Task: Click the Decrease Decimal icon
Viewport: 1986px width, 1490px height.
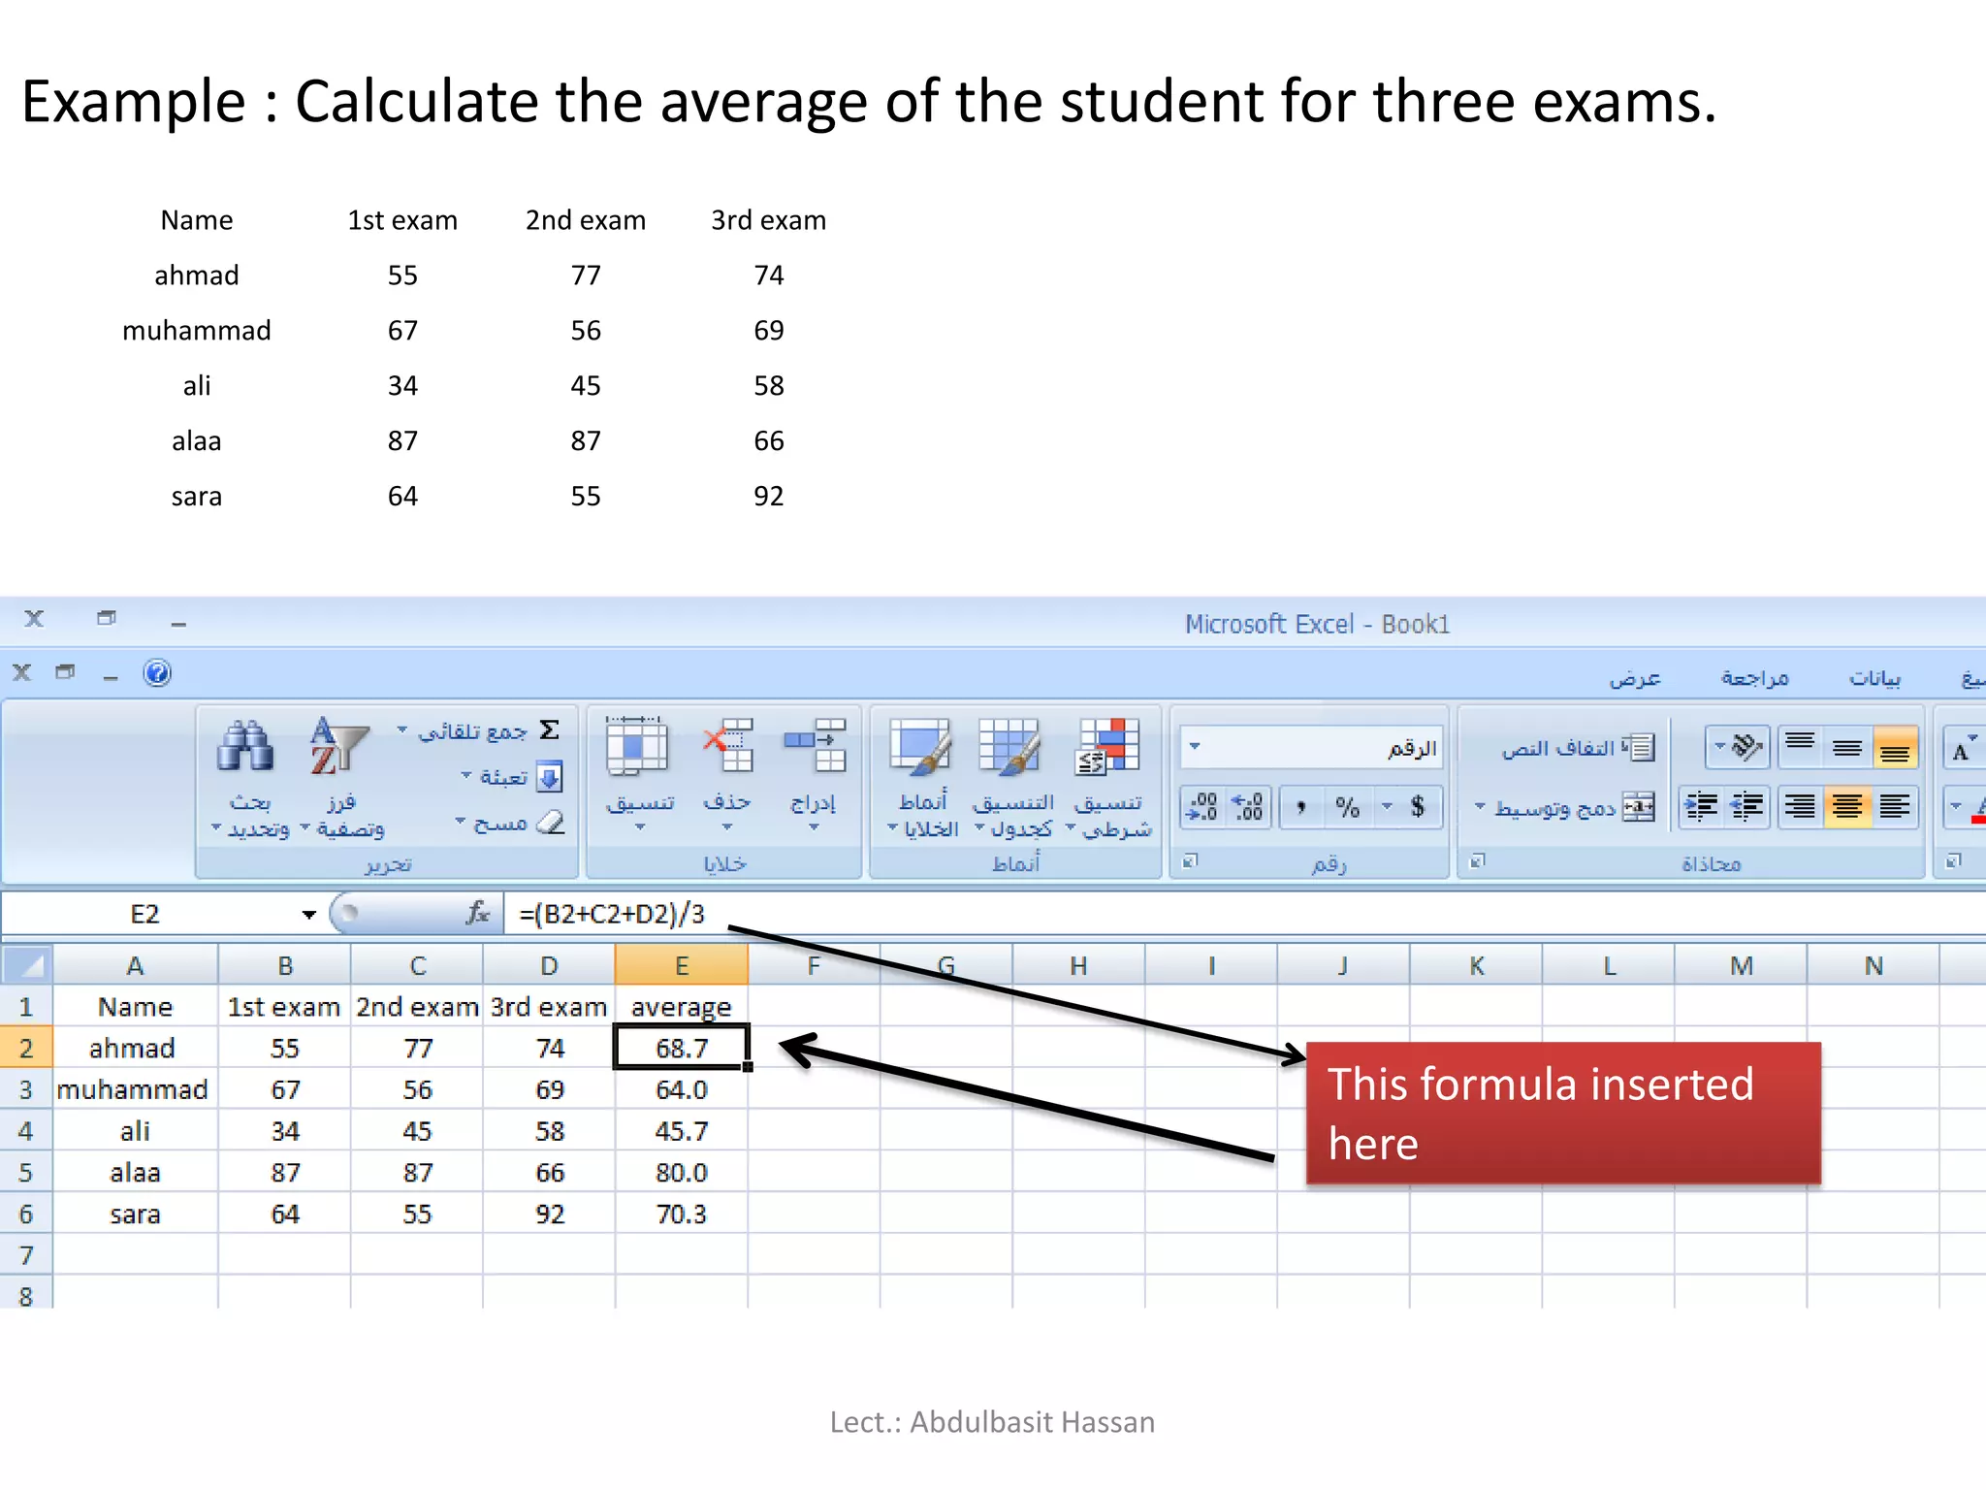Action: (x=1202, y=806)
